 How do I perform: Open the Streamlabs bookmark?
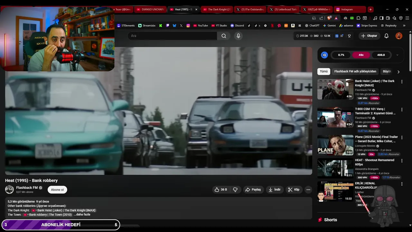pyautogui.click(x=147, y=25)
